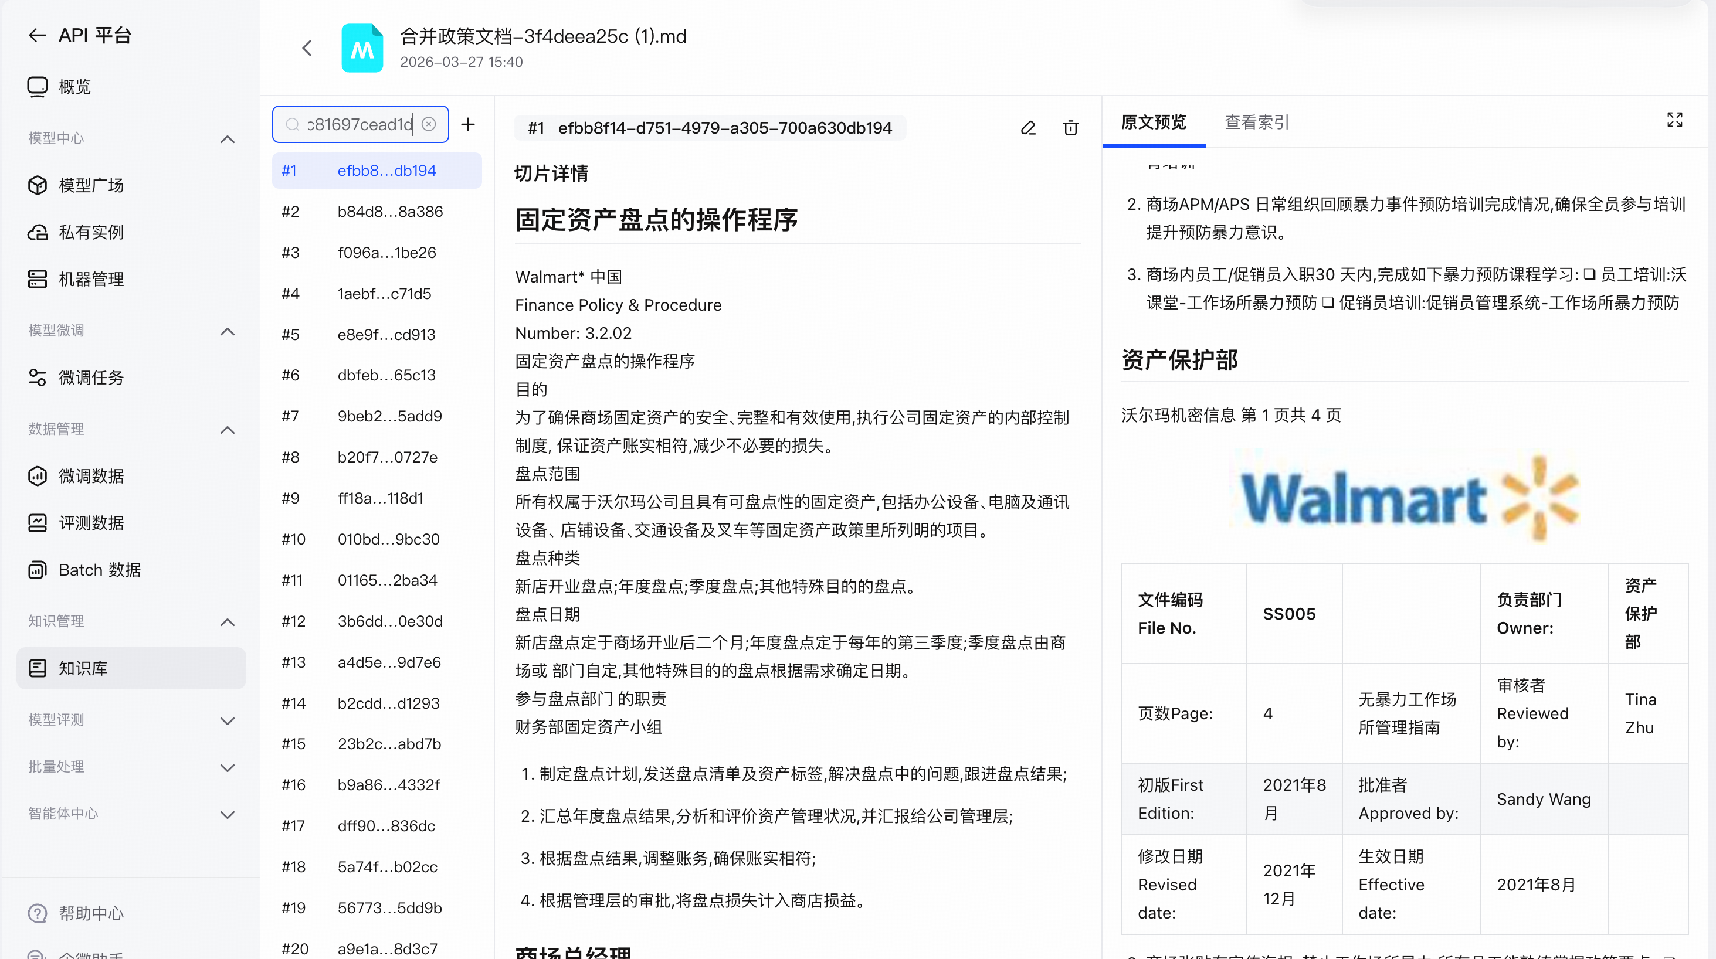Return to API 平台 with back arrow
The width and height of the screenshot is (1716, 959).
(38, 35)
